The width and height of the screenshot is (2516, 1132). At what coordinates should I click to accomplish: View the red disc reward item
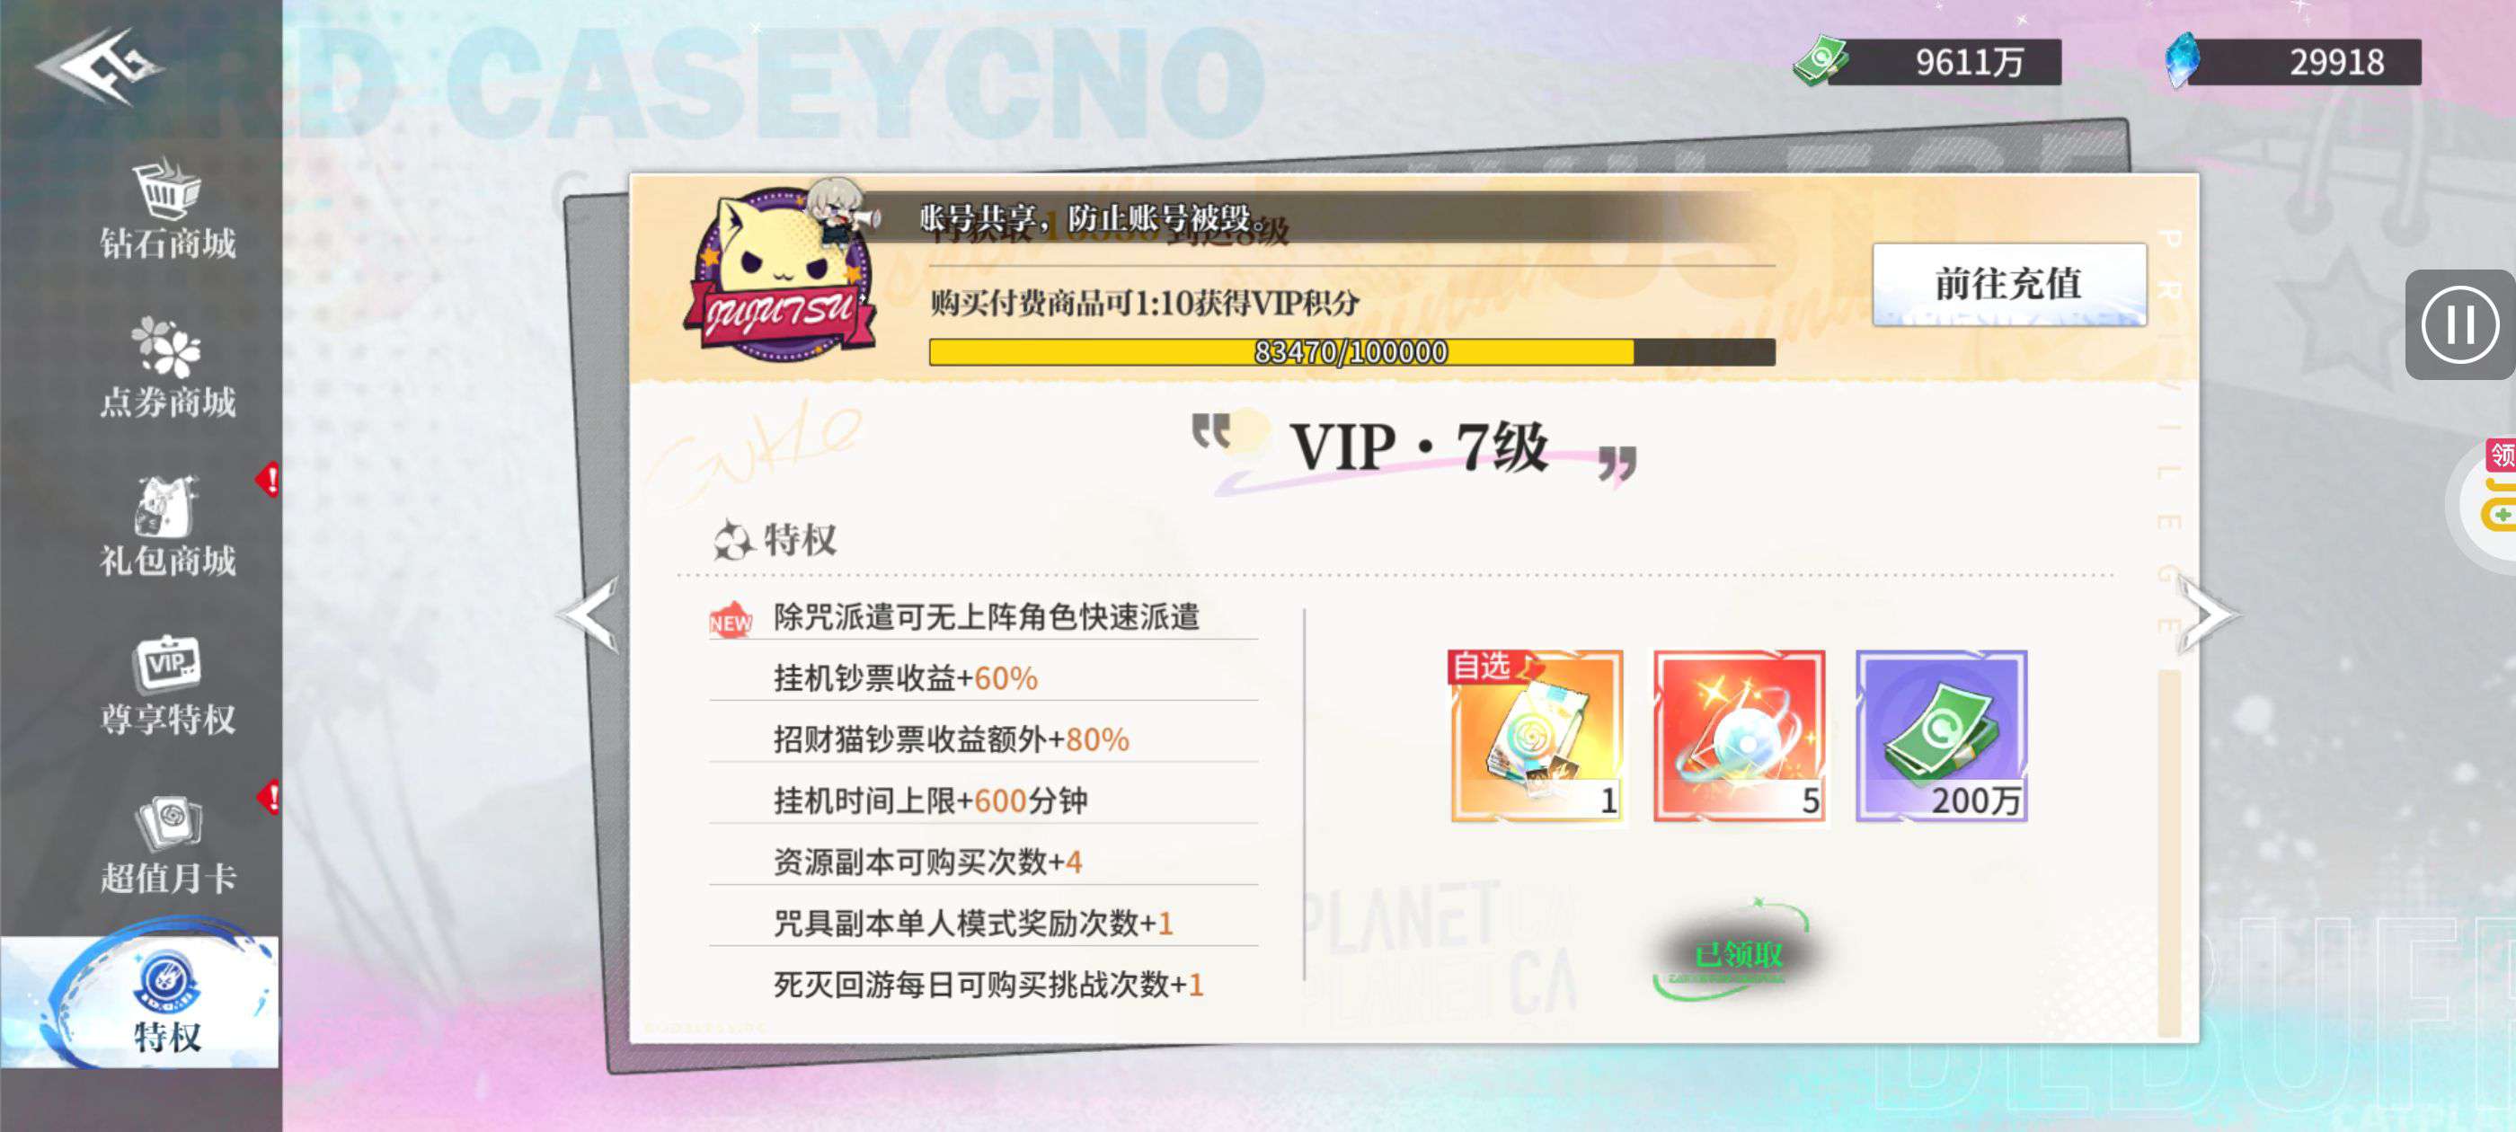(1739, 736)
